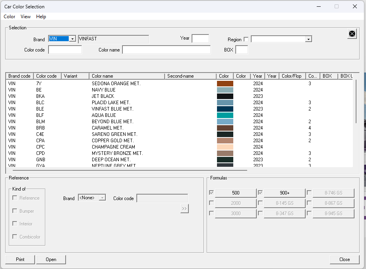Screen dimensions: 366x269
Task: Select the Aqua Blue color swatch
Action: coord(225,115)
